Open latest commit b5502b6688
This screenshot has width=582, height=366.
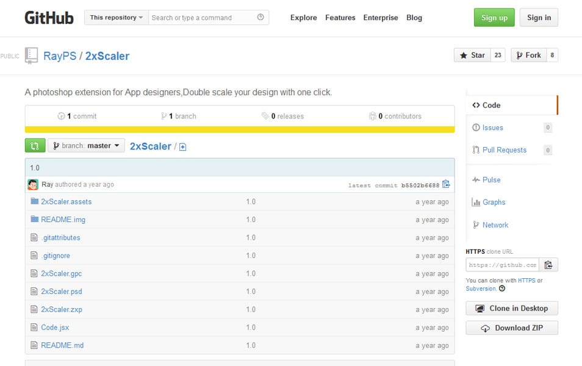tap(420, 185)
